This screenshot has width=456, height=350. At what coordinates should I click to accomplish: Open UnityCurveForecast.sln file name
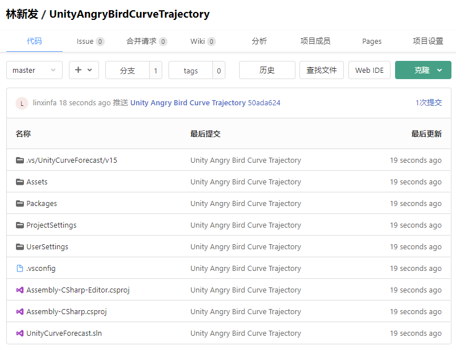64,333
